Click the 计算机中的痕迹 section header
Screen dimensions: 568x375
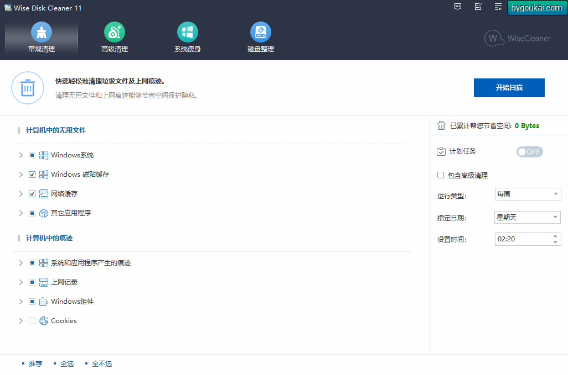point(49,237)
